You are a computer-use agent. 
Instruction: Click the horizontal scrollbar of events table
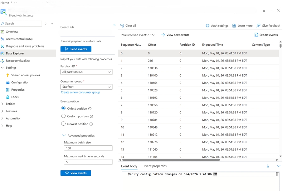(171, 160)
